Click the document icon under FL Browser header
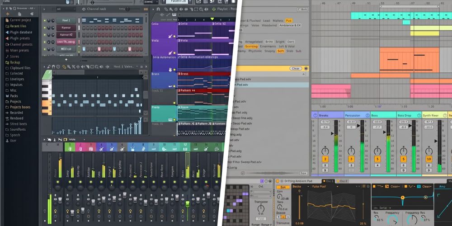452x226 pixels. click(19, 14)
